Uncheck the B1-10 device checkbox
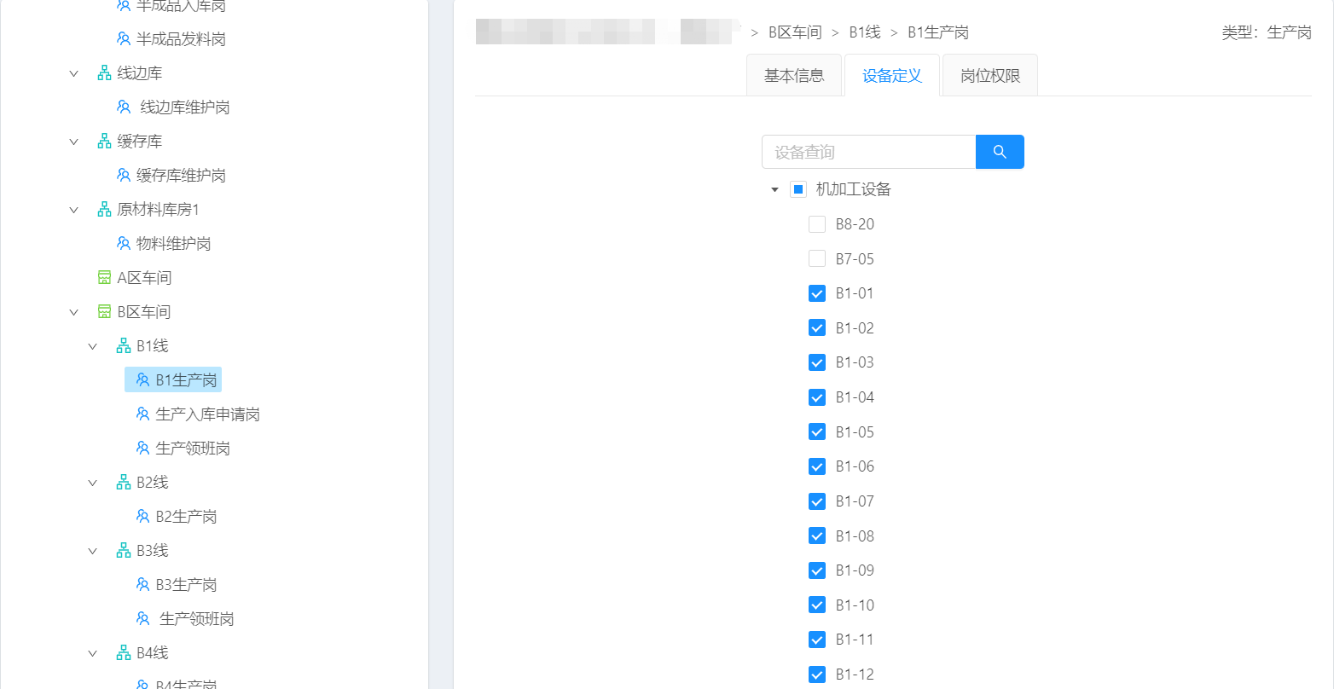Screen dimensions: 1334x689 817,605
